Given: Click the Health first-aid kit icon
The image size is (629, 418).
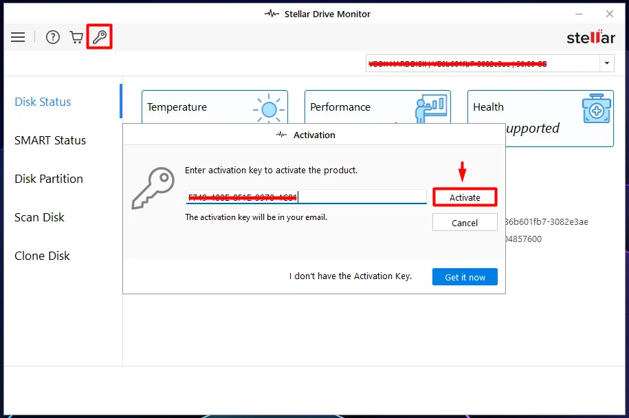Looking at the screenshot, I should click(597, 109).
